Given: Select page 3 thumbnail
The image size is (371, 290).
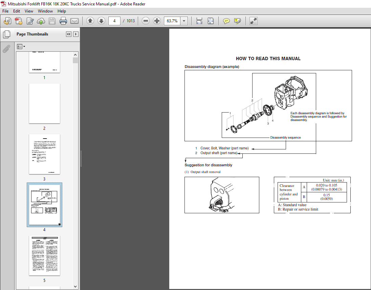Looking at the screenshot, I should tap(44, 154).
